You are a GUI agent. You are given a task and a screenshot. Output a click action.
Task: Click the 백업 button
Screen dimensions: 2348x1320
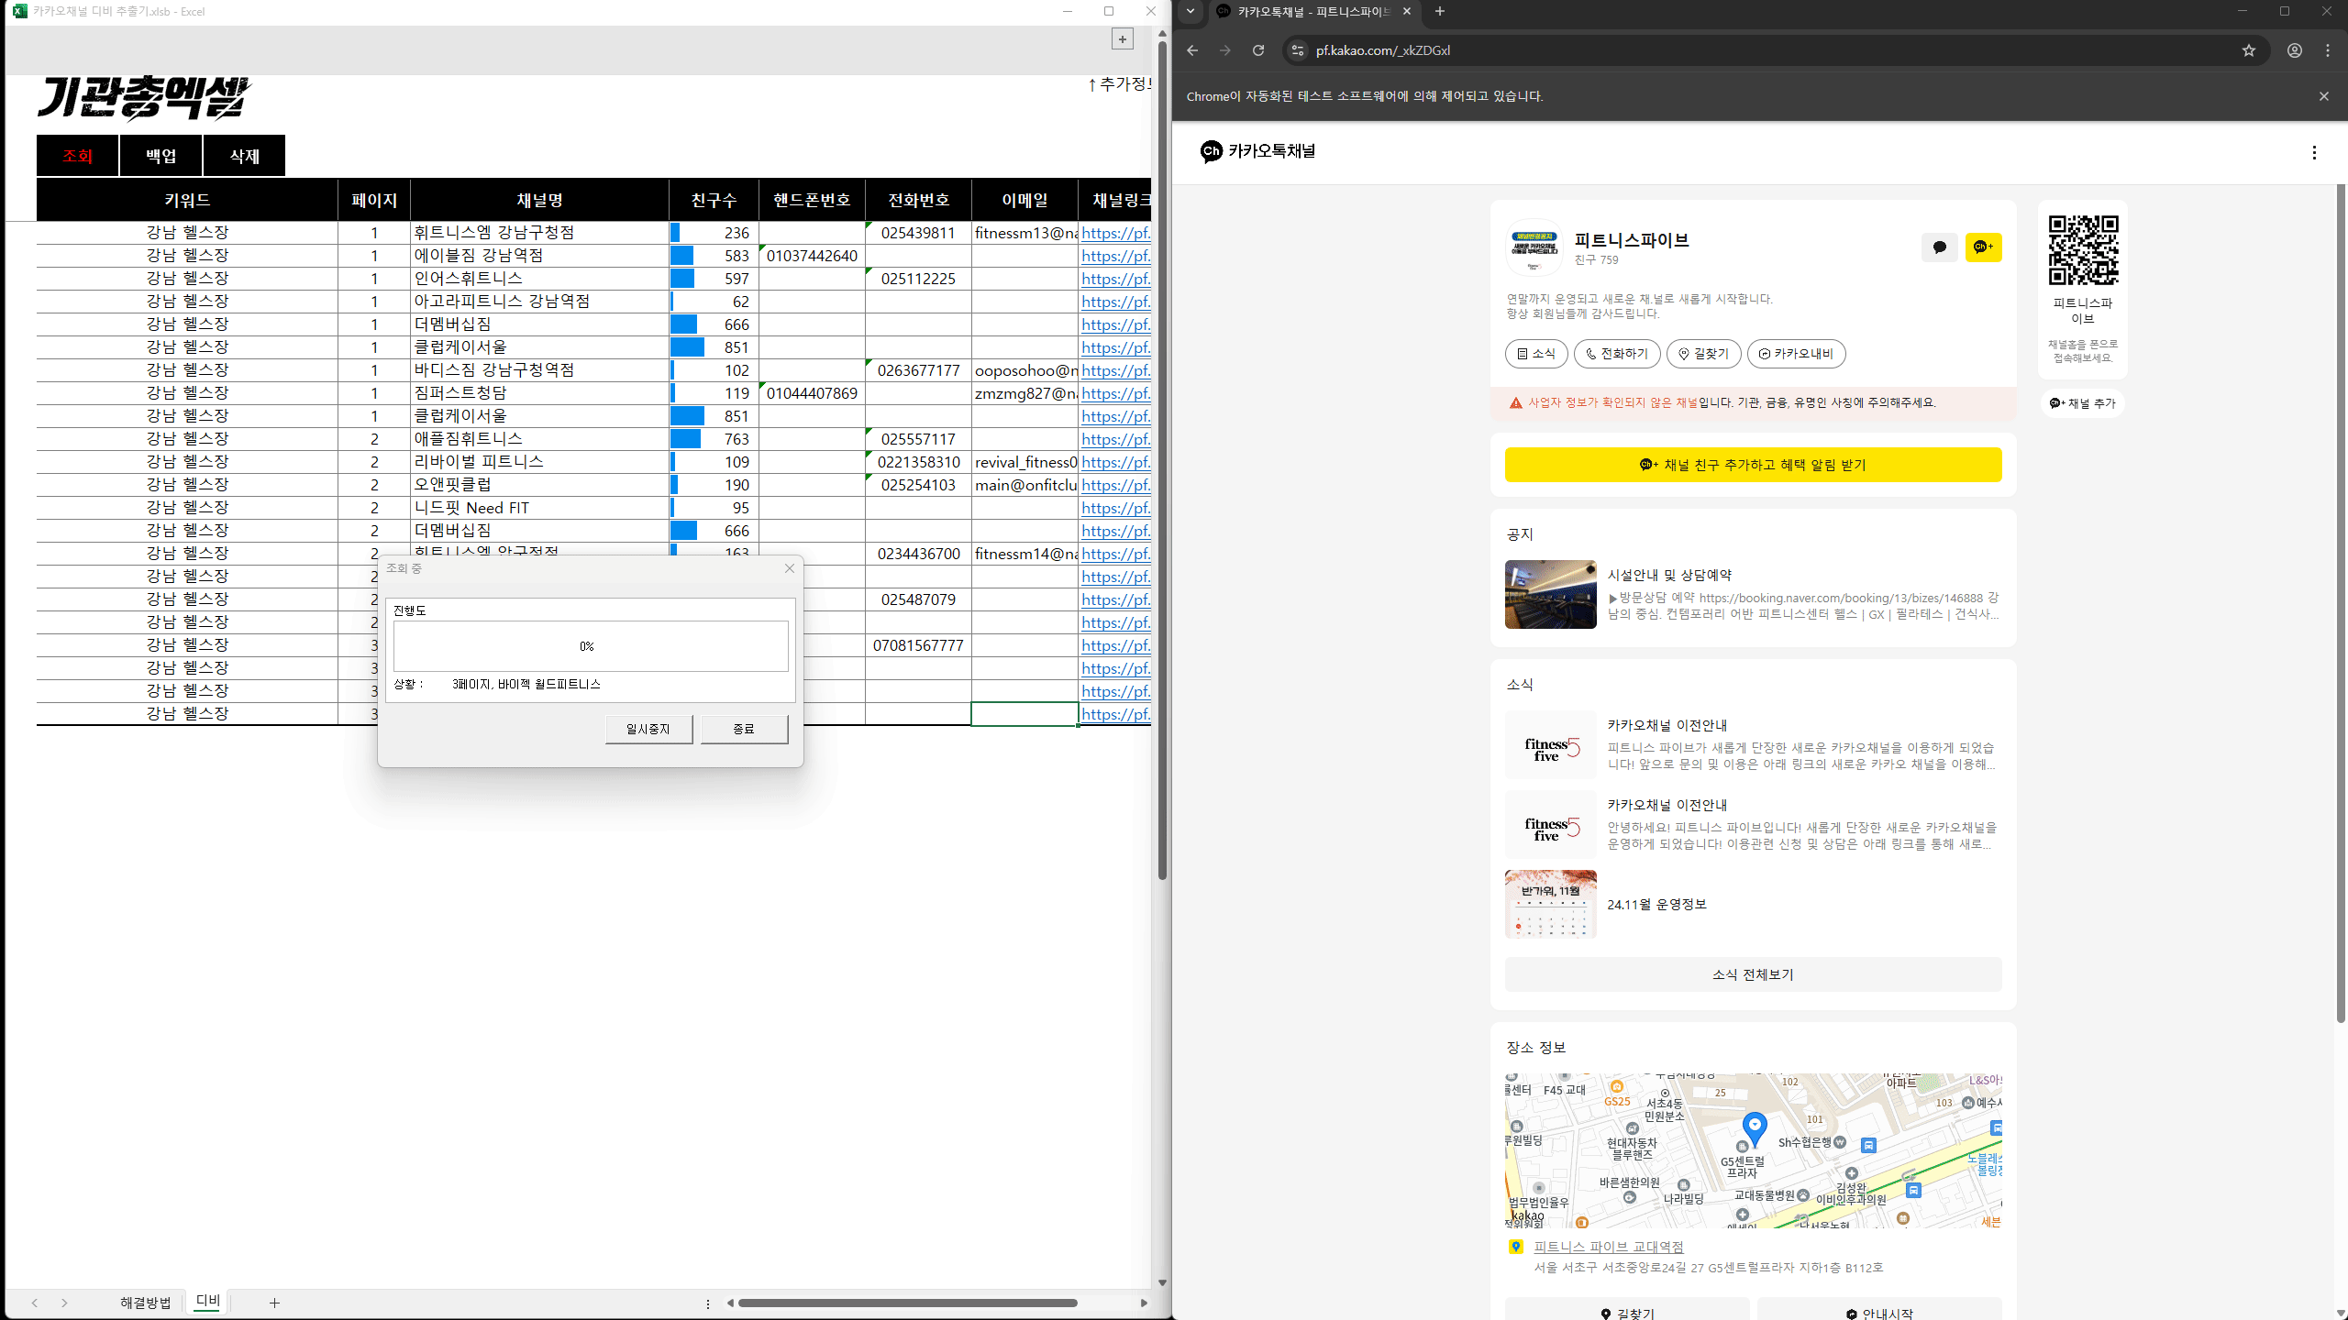[161, 156]
